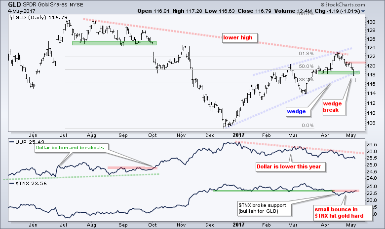Screen dimensions: 385x229
Task: Click the May label on the bottom axis
Action: tap(351, 225)
